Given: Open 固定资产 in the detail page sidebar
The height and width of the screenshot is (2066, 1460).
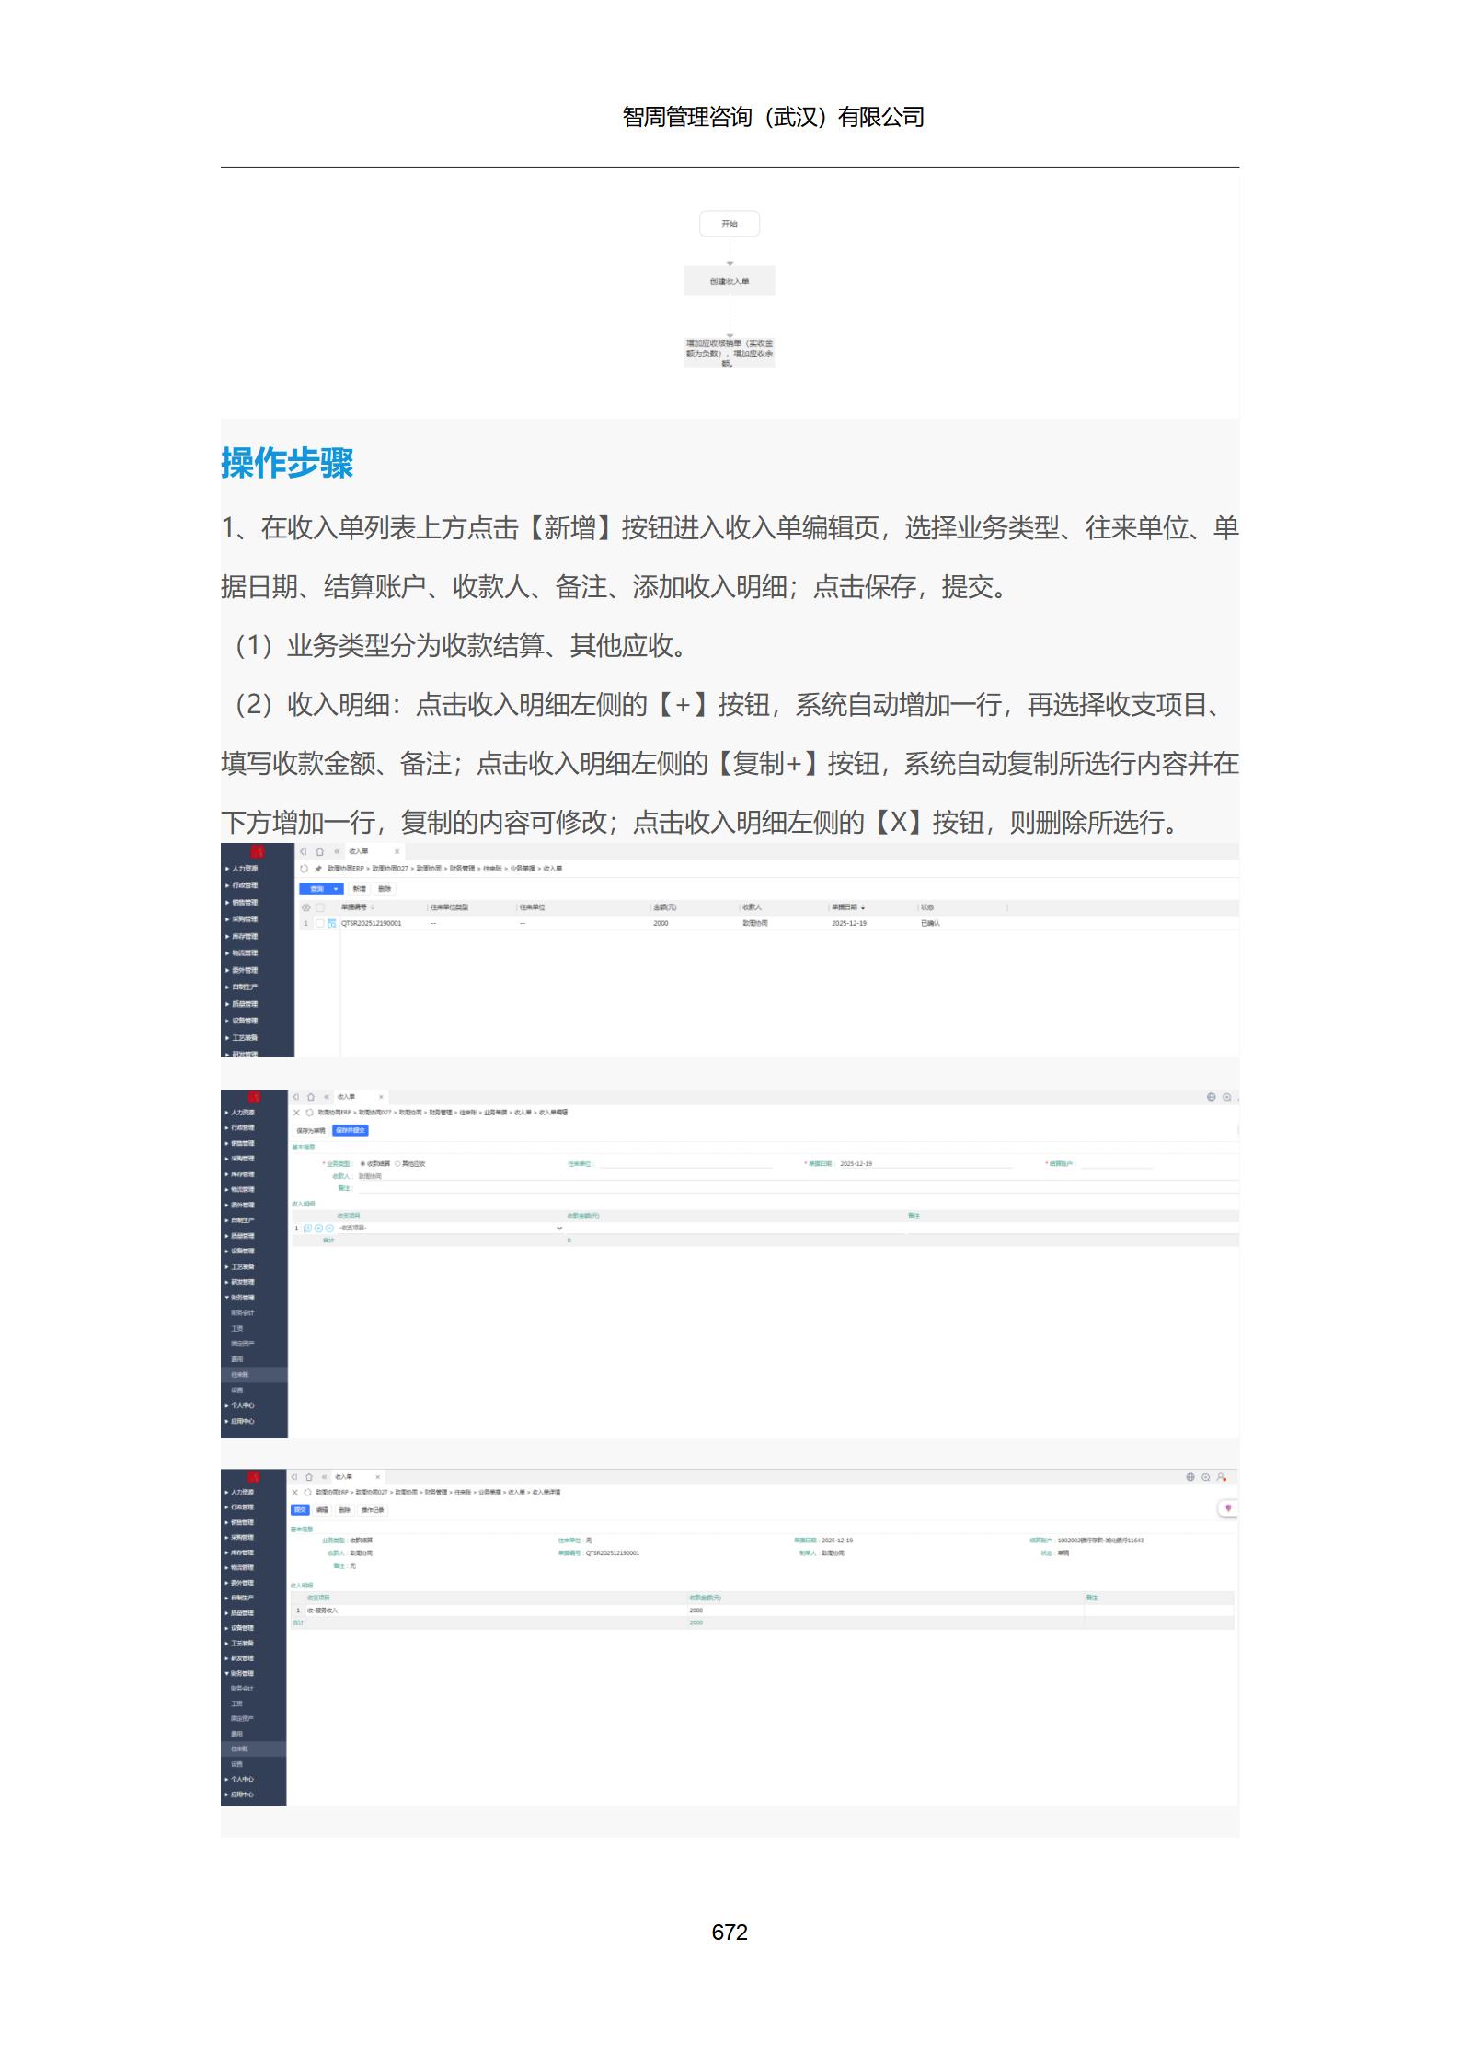Looking at the screenshot, I should pos(242,1718).
